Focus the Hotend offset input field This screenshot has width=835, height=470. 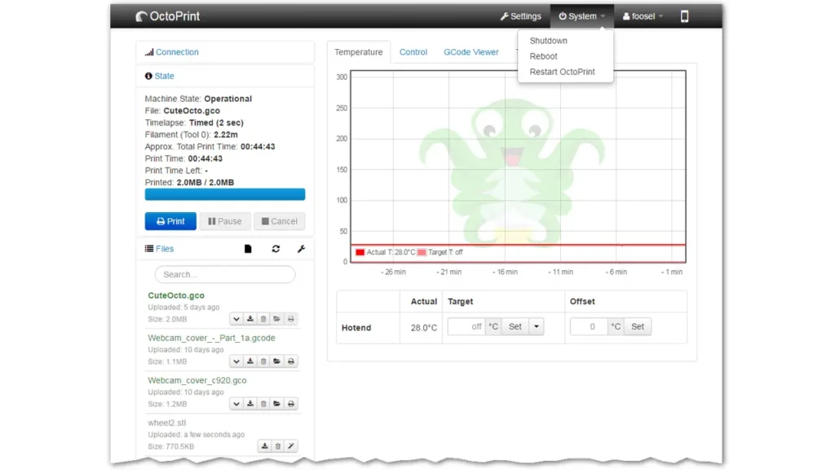(x=589, y=326)
